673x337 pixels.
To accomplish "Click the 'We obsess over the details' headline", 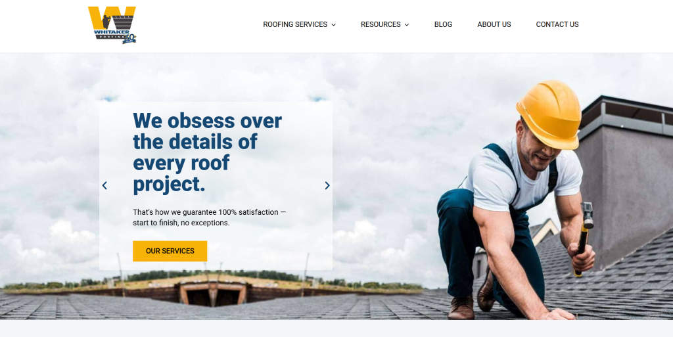I will pos(208,152).
